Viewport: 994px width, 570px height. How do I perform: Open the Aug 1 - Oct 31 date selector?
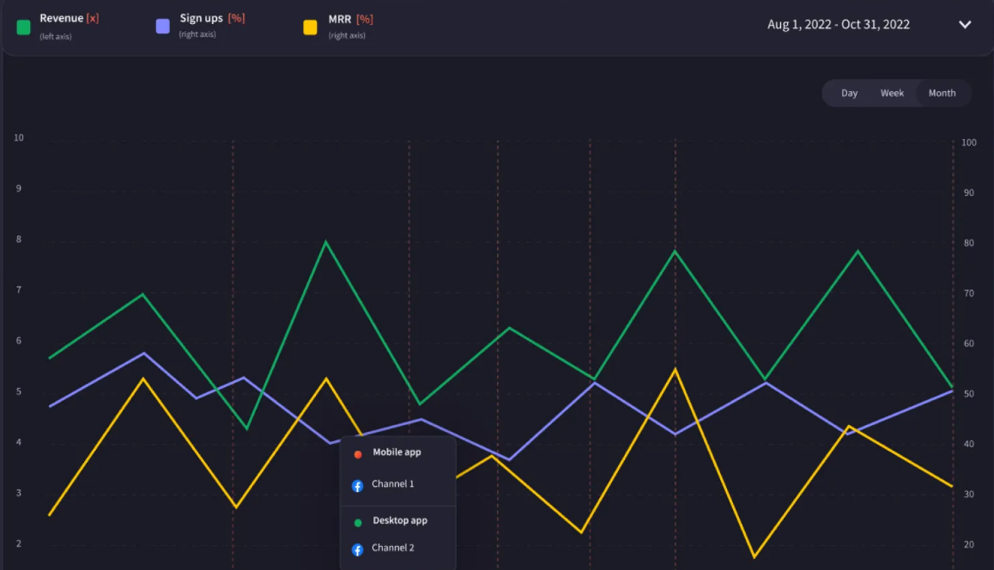pyautogui.click(x=839, y=24)
